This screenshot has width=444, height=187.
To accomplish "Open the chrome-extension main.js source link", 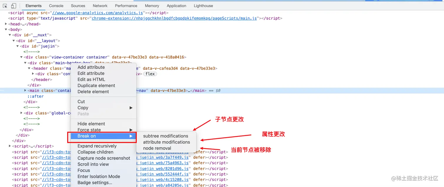I will click(x=174, y=18).
